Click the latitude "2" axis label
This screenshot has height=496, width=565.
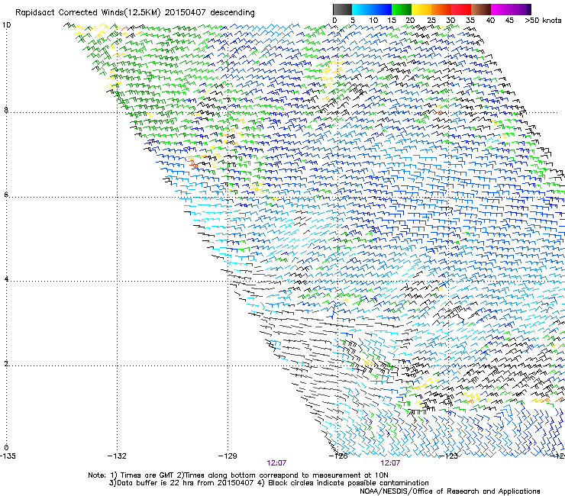[x=6, y=363]
